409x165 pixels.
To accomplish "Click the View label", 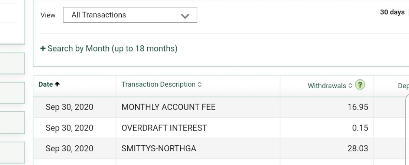I will click(x=48, y=15).
